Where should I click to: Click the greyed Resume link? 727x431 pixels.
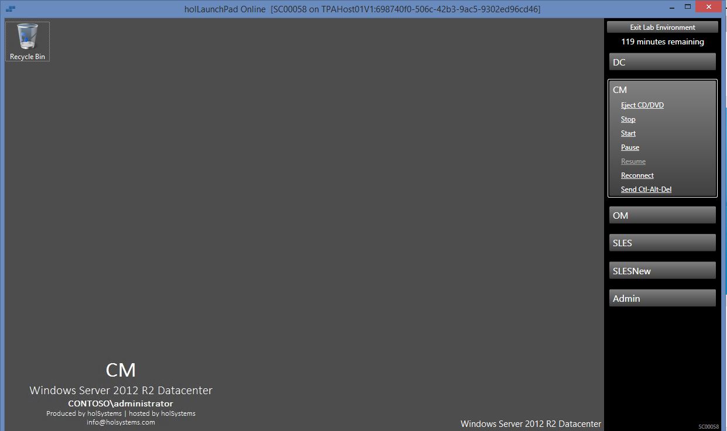point(633,161)
